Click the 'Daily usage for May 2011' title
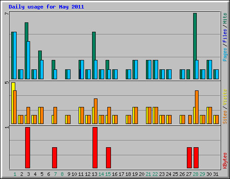The height and width of the screenshot is (179, 230). [x=46, y=7]
